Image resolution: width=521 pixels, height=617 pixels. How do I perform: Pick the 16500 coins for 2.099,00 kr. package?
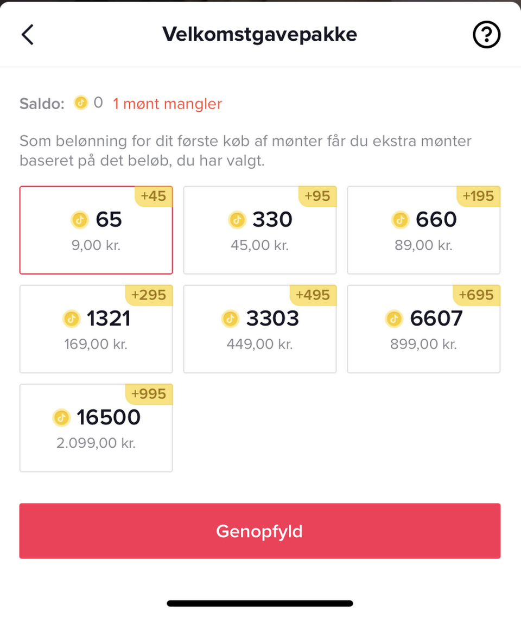96,428
